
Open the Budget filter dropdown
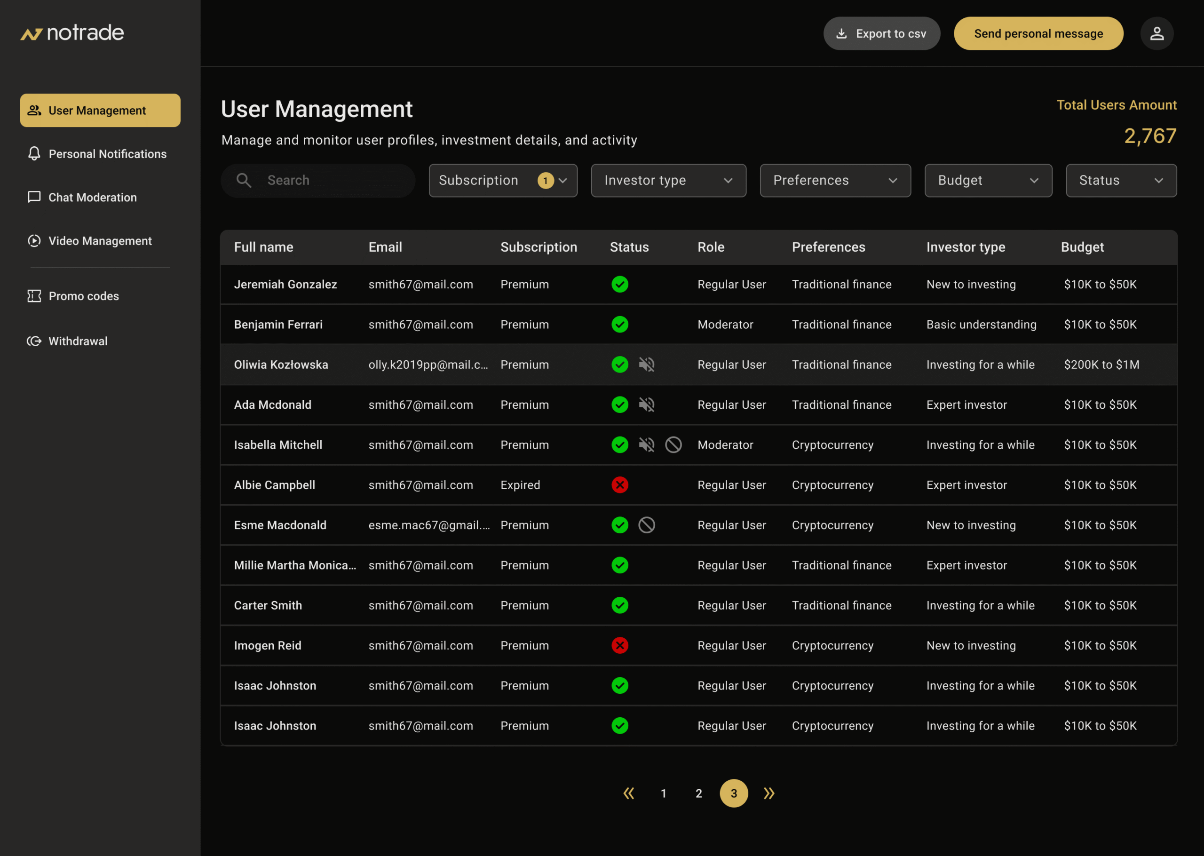(x=988, y=180)
